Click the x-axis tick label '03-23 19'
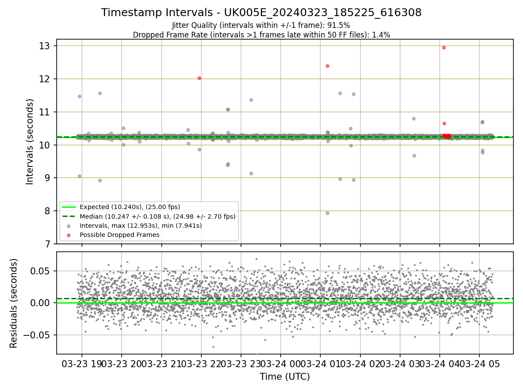The image size is (523, 392). (x=82, y=363)
